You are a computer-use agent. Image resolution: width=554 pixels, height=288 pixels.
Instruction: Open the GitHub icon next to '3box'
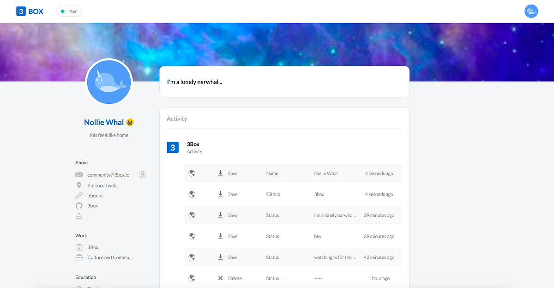pos(79,205)
